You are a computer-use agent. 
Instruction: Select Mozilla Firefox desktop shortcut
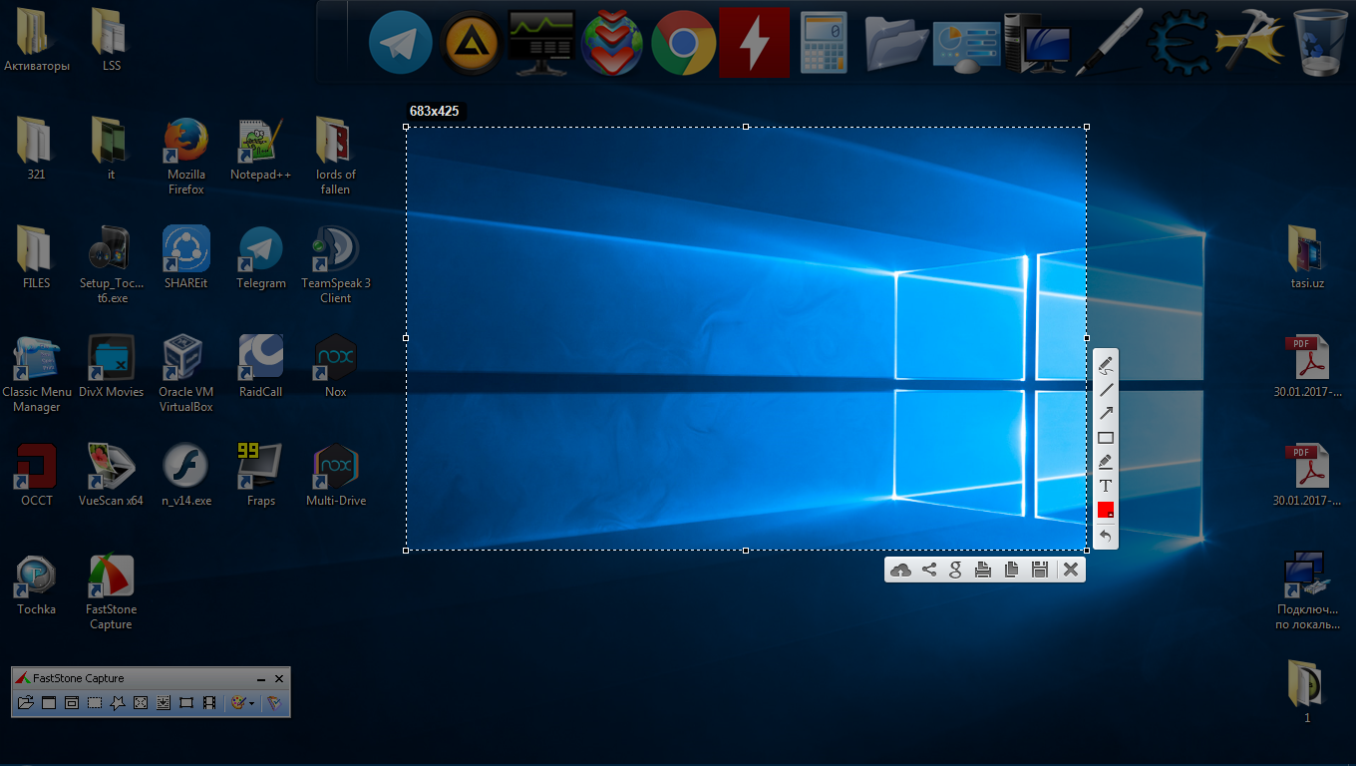186,157
